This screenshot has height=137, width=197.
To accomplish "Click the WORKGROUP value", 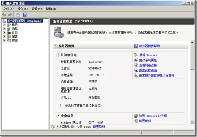I will tap(95, 68).
